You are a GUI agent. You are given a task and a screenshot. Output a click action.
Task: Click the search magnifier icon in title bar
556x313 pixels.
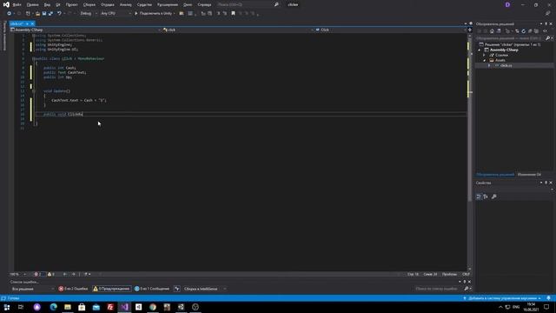click(276, 4)
